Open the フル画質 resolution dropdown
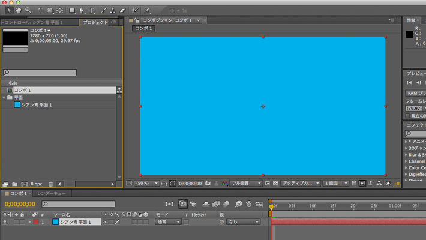Viewport: 426px width, 240px height. click(x=246, y=182)
